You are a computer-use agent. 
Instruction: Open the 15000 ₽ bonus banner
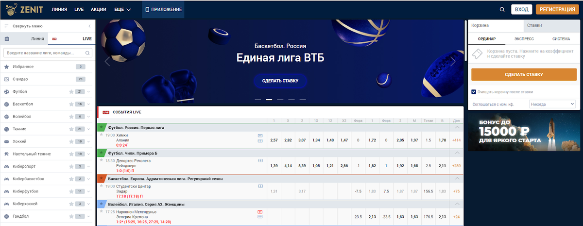(524, 132)
